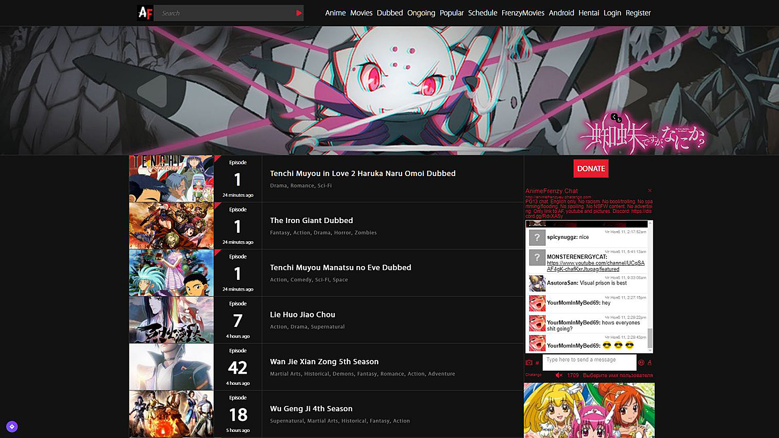The image size is (779, 438).
Task: Open the Anime menu item
Action: point(335,13)
